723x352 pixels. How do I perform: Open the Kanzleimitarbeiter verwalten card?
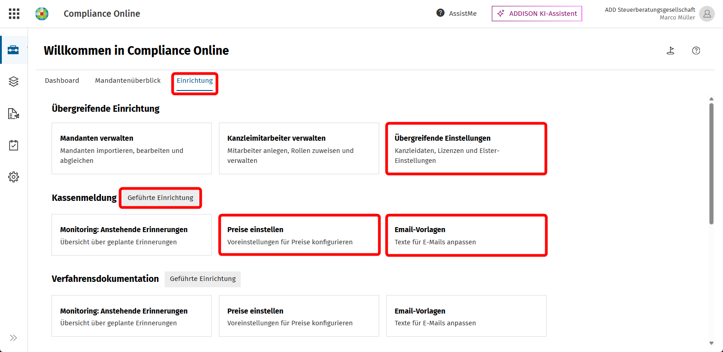(x=299, y=148)
